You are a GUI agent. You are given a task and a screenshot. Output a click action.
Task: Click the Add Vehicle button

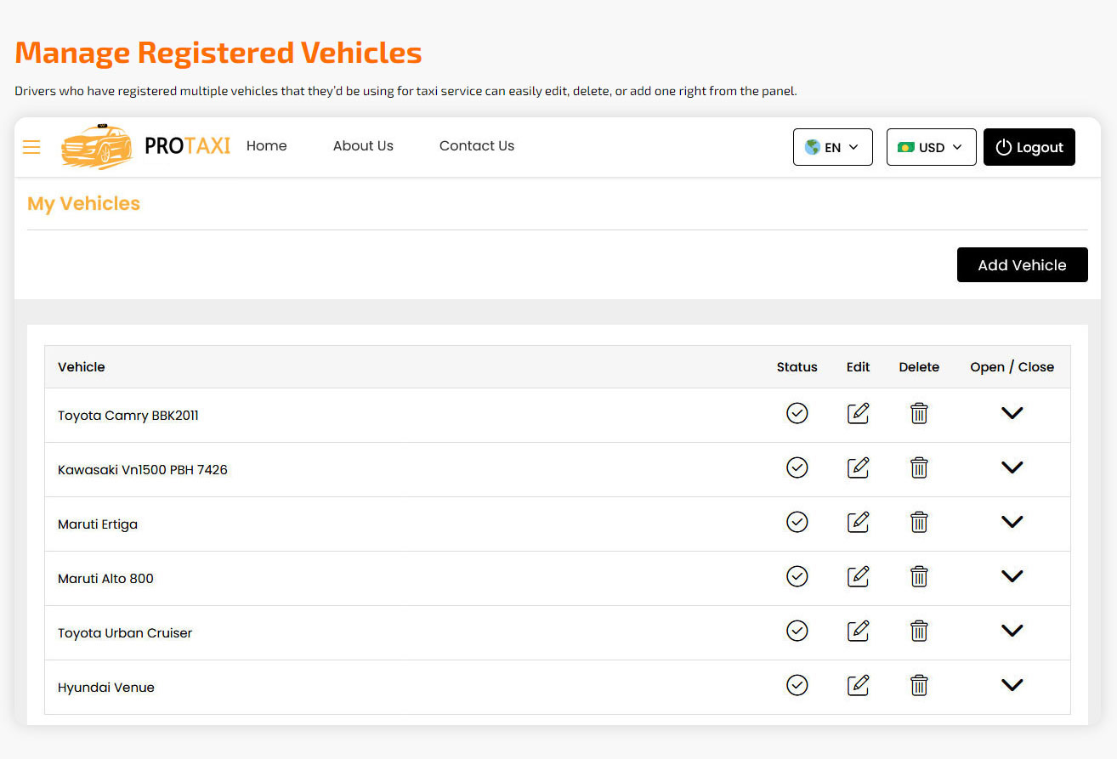[1022, 264]
